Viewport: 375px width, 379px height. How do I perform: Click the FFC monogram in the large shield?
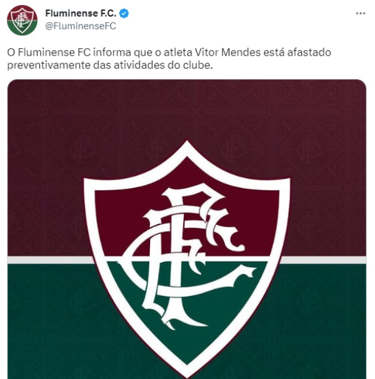[x=187, y=256]
